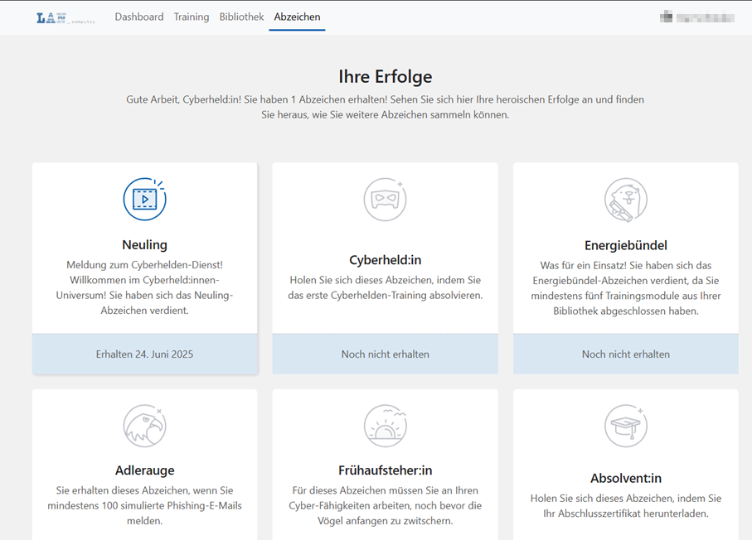Select the Abzeichen tab
Screen dimensions: 752x540
click(297, 17)
